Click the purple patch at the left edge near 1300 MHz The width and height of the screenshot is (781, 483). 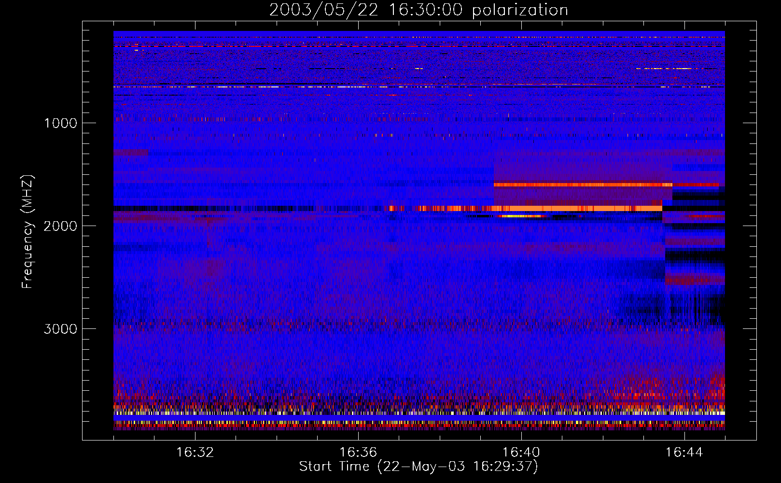click(131, 153)
